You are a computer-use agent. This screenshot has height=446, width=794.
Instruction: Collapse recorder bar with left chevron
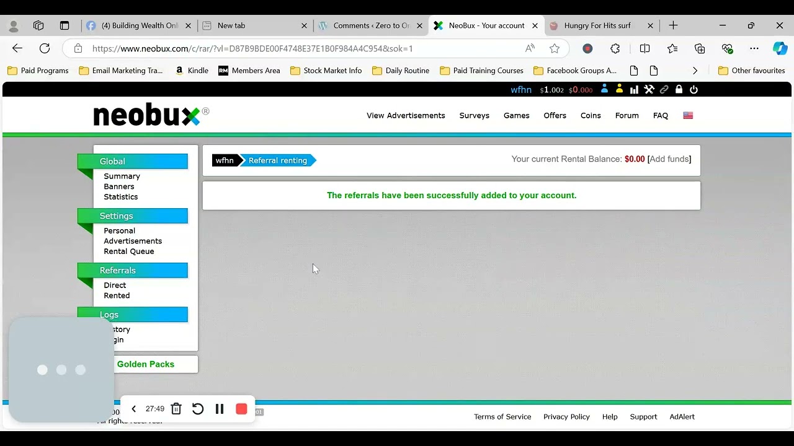[133, 409]
